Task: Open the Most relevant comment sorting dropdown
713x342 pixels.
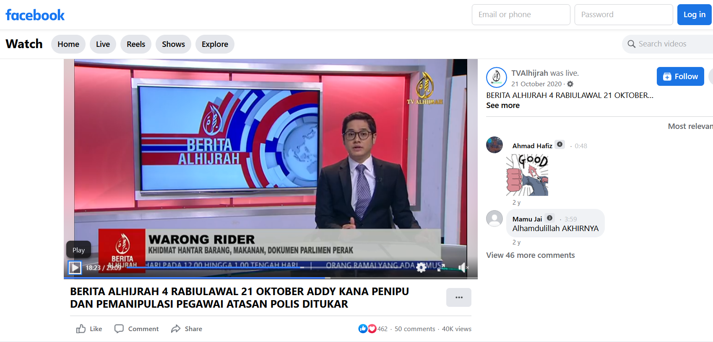Action: (x=690, y=126)
